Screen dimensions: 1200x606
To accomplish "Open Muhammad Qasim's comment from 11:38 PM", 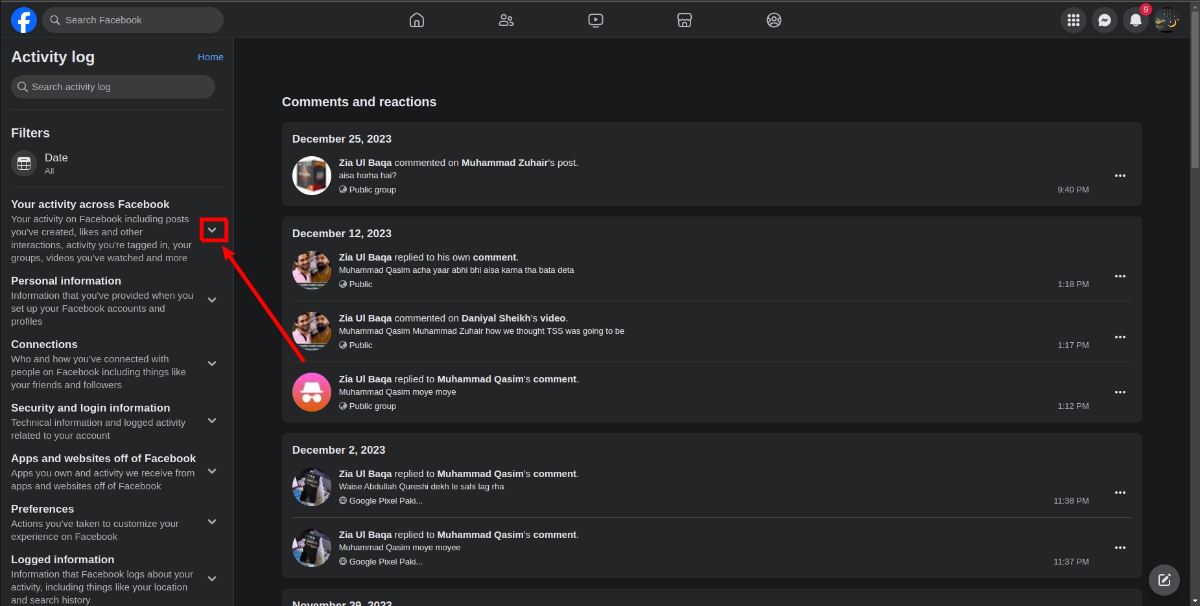I will pos(508,474).
